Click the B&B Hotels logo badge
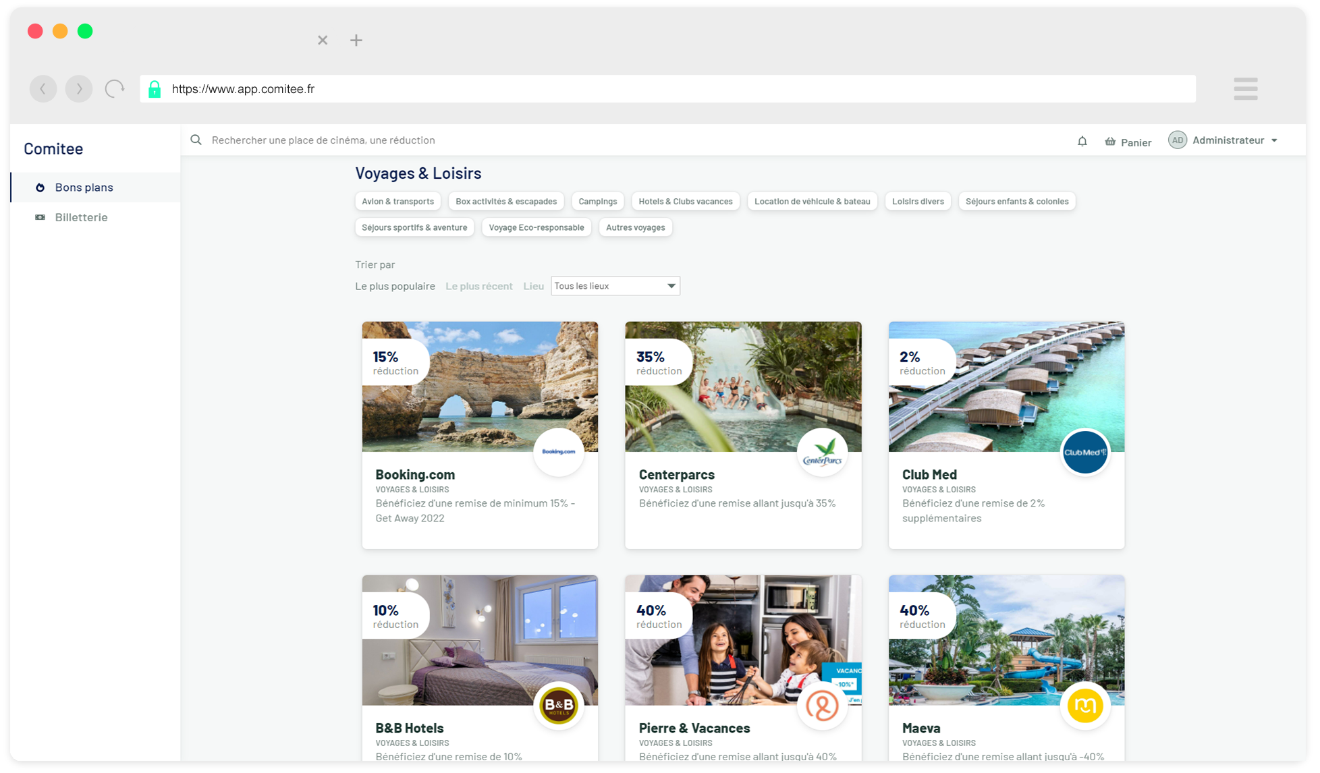The height and width of the screenshot is (773, 1320). pyautogui.click(x=559, y=706)
